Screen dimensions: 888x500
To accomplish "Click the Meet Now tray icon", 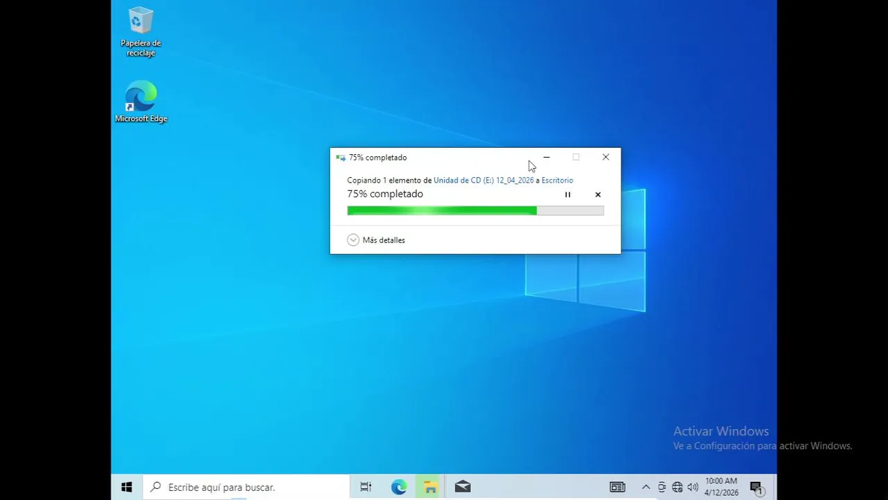I will (661, 487).
